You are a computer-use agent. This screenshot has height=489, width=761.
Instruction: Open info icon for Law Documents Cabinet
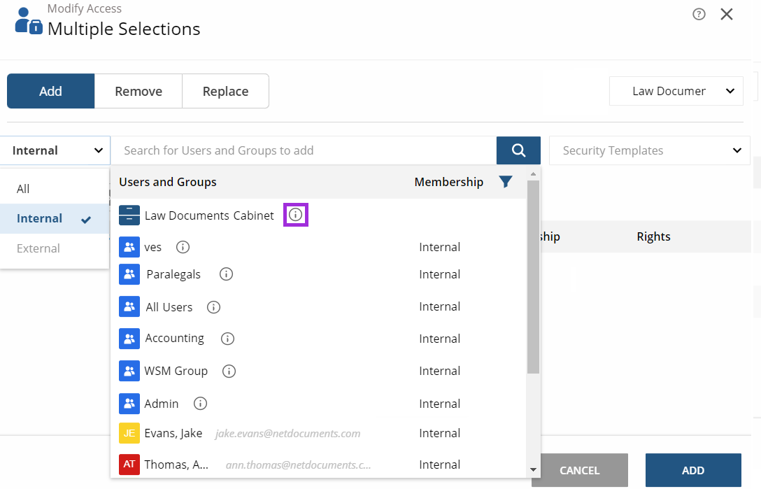point(296,215)
